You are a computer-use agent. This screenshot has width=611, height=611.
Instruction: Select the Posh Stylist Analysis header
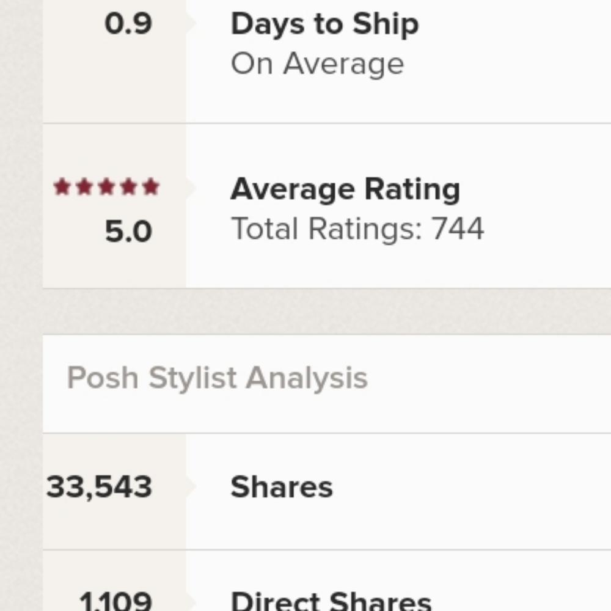point(217,378)
